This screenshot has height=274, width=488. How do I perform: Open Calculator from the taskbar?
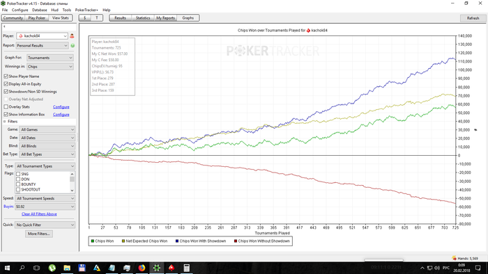pyautogui.click(x=186, y=268)
